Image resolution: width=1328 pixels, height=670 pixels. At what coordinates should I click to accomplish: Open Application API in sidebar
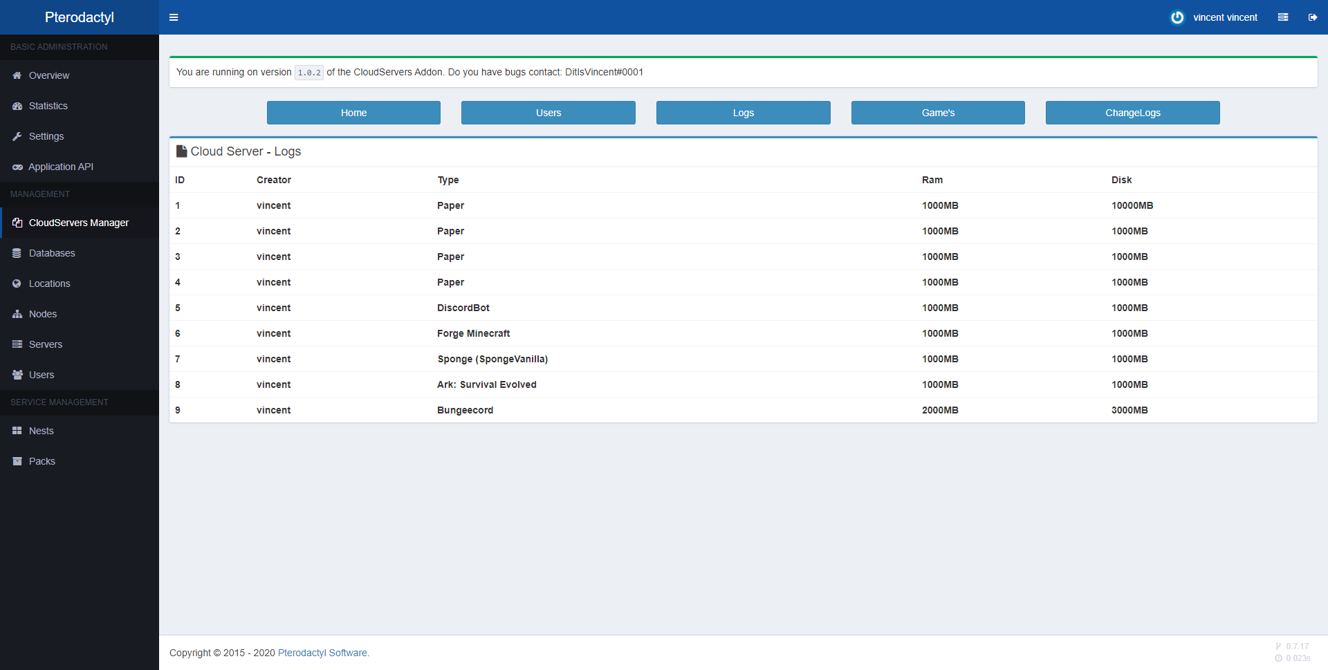tap(61, 167)
